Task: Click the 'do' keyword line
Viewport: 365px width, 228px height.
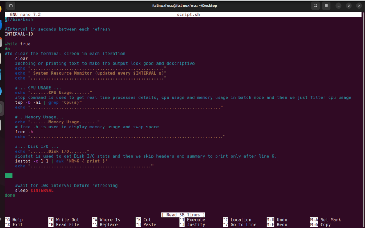Action: 7,49
